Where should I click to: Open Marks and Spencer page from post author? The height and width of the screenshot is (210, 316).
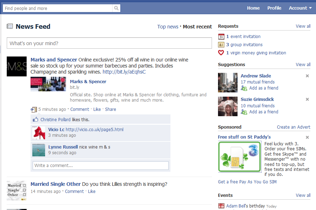pos(54,60)
